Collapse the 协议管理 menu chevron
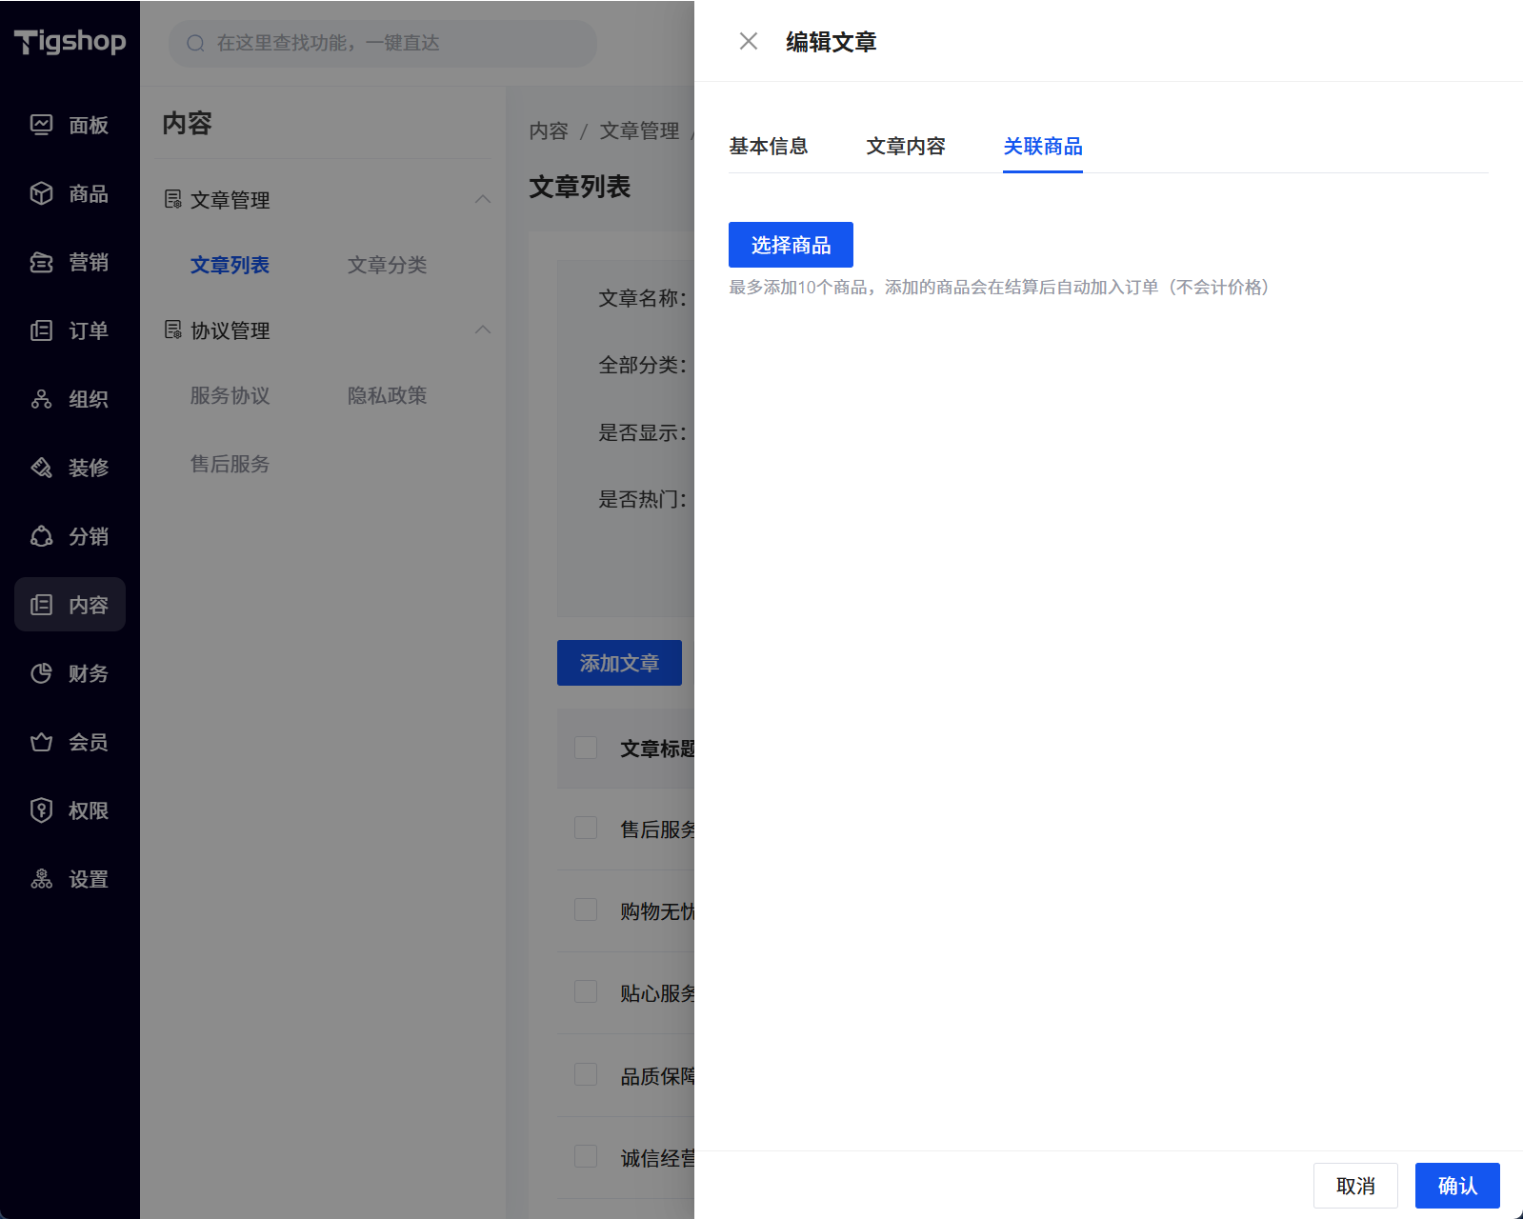 483,330
